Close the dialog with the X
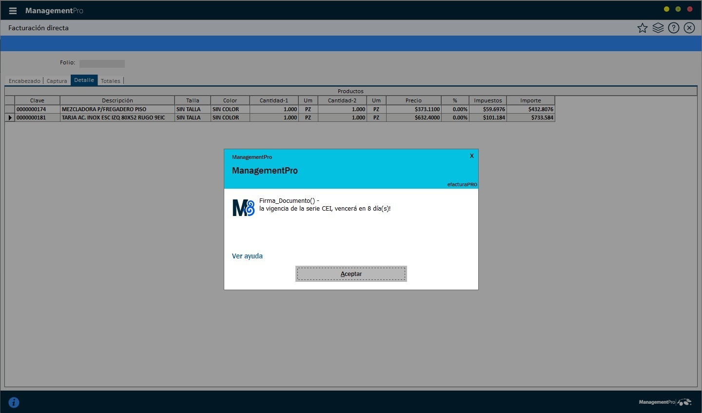The width and height of the screenshot is (702, 413). point(471,156)
